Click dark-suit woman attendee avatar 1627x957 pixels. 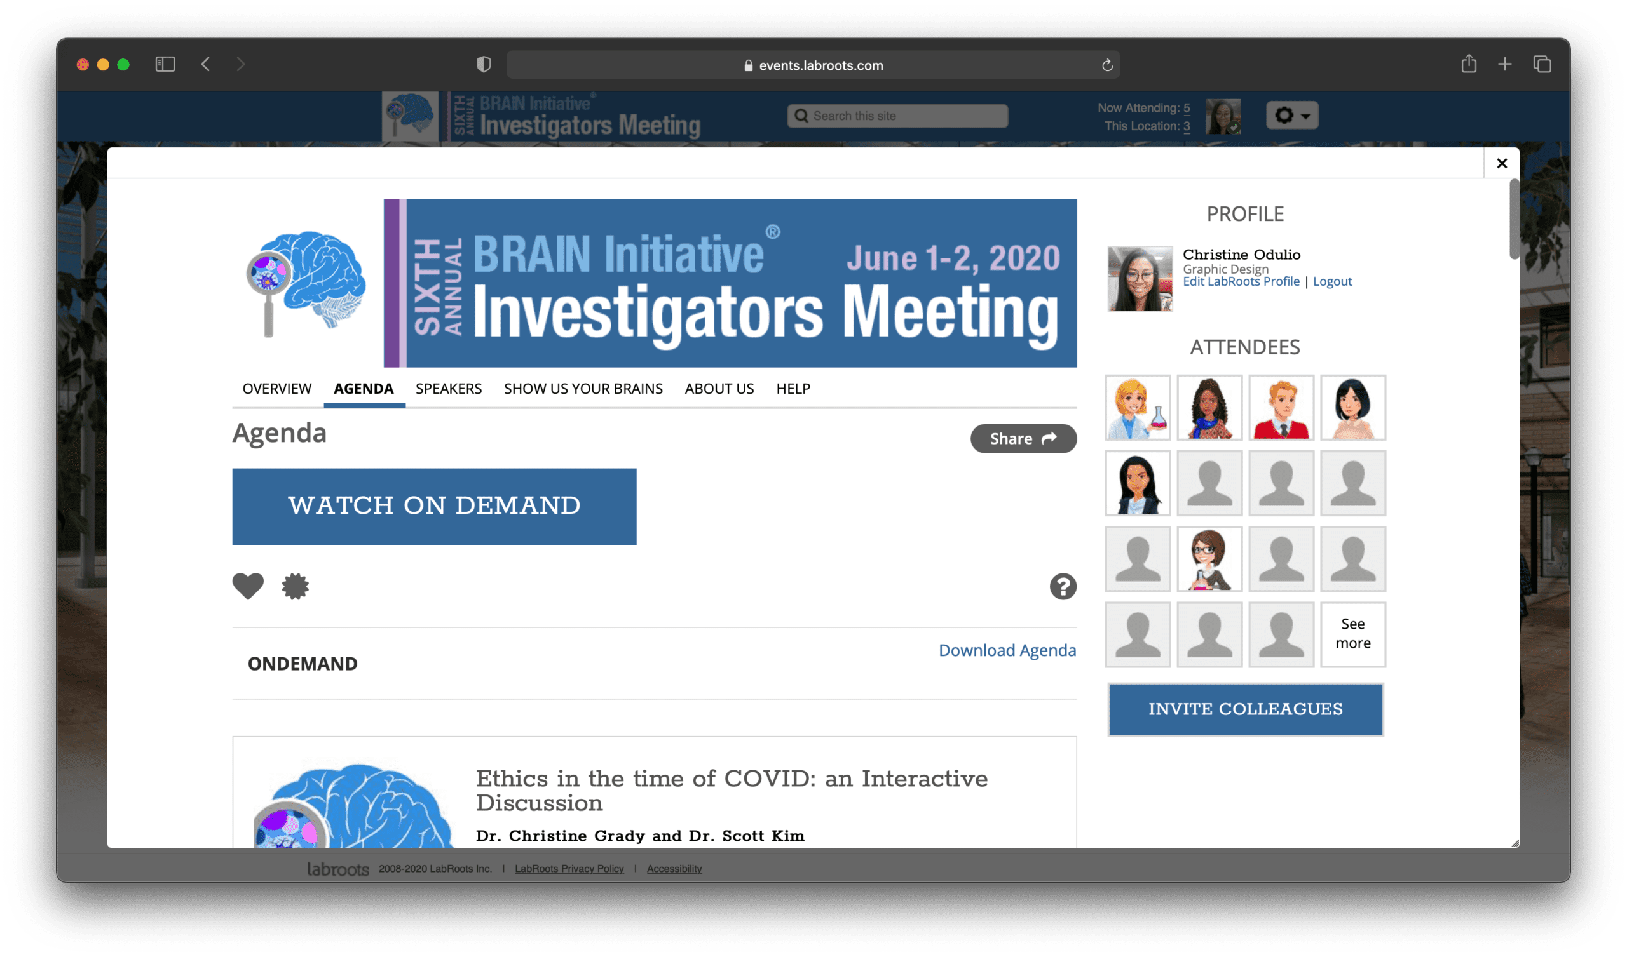point(1138,483)
